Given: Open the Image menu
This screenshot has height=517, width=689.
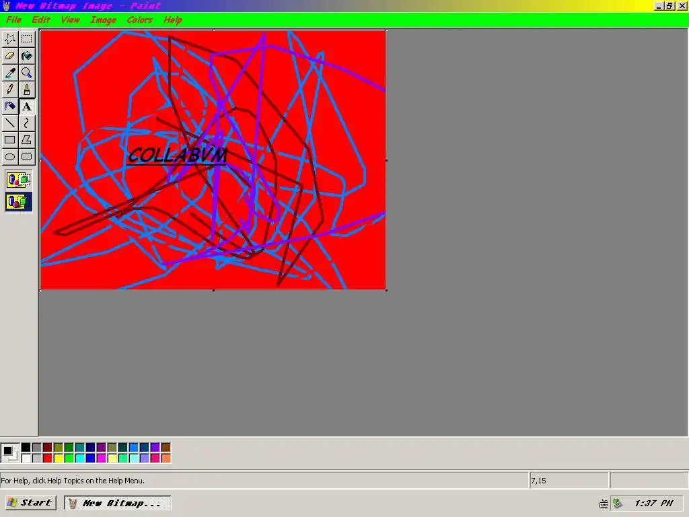Looking at the screenshot, I should coord(103,20).
